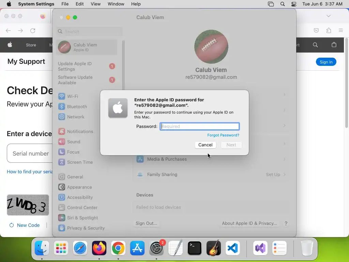The image size is (349, 262).
Task: Open Notifications bell icon
Action: 62,131
